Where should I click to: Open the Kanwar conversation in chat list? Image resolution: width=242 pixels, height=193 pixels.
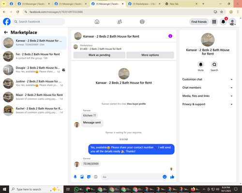coord(34,43)
